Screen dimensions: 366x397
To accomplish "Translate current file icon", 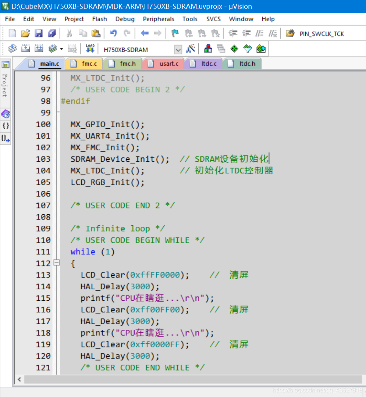I will [x=12, y=49].
